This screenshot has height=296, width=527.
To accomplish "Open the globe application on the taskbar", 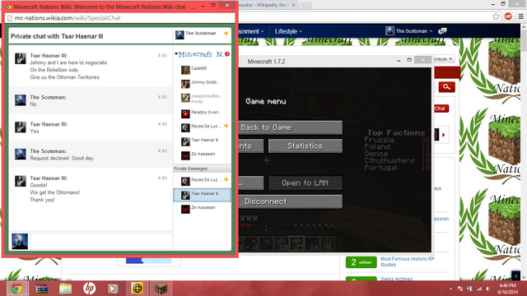I will tap(137, 289).
